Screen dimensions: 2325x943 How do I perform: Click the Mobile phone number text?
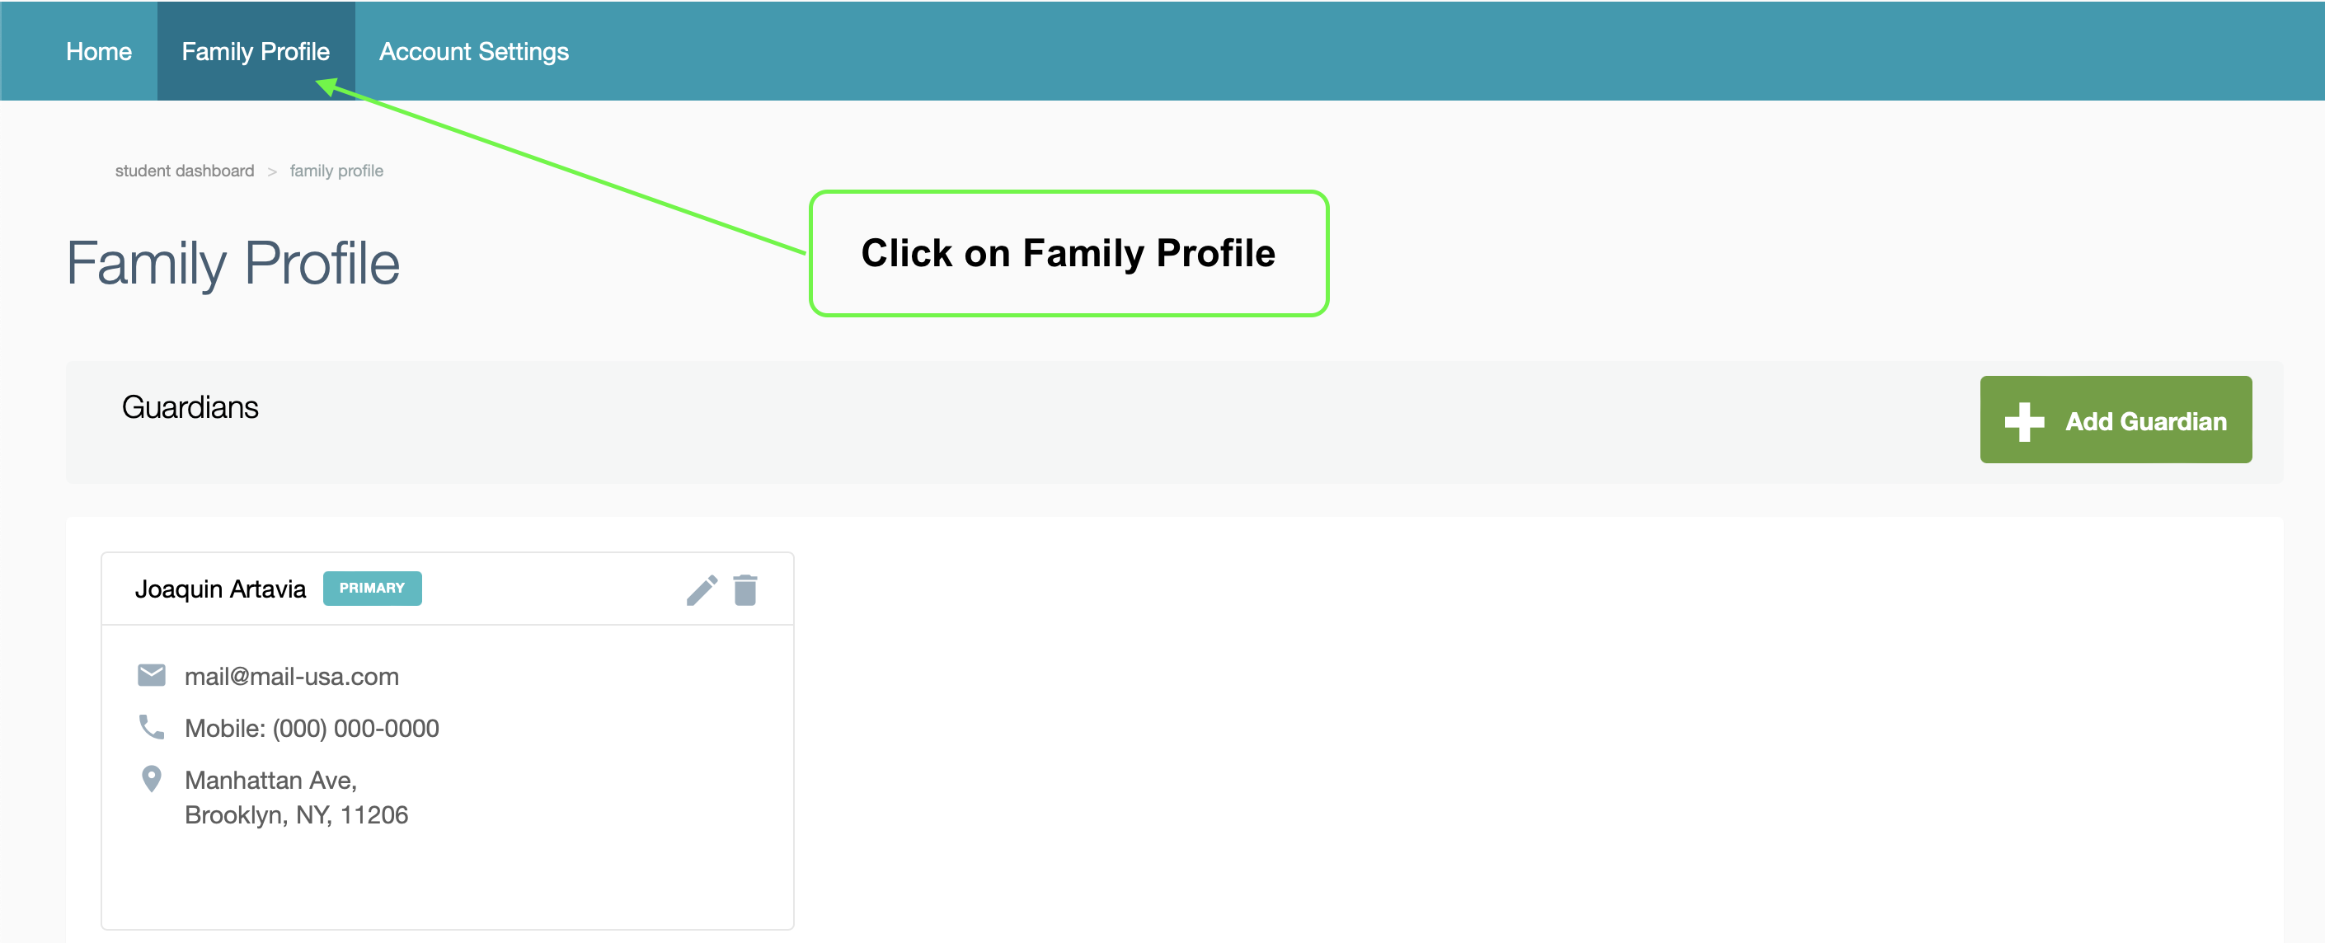point(312,728)
